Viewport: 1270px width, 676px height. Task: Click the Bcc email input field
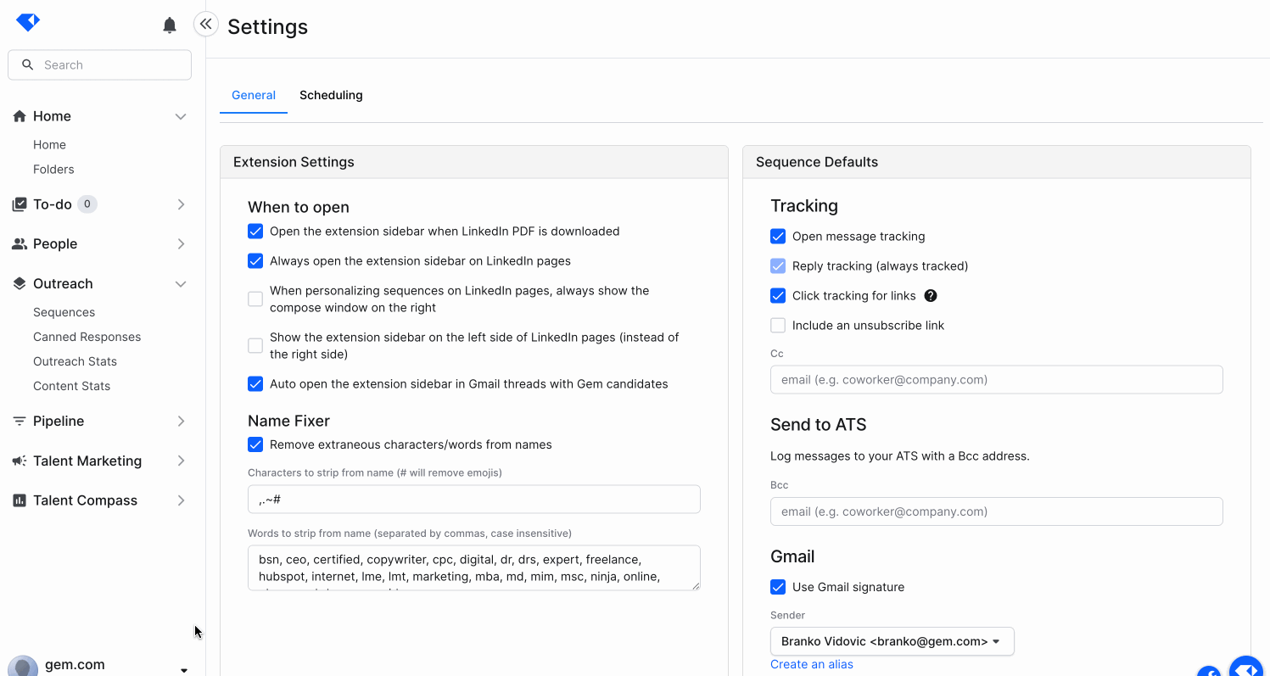click(x=996, y=511)
